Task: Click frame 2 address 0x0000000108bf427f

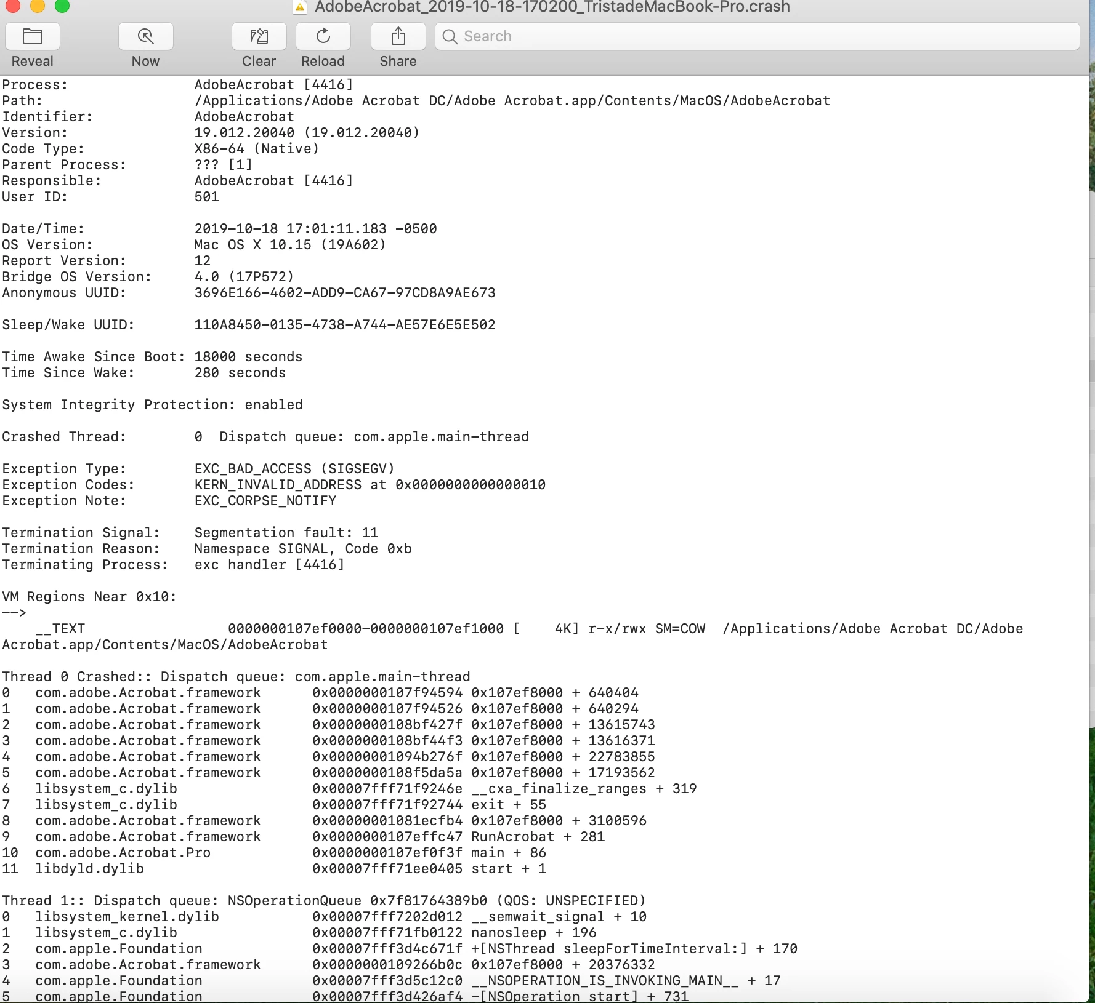Action: click(x=387, y=725)
